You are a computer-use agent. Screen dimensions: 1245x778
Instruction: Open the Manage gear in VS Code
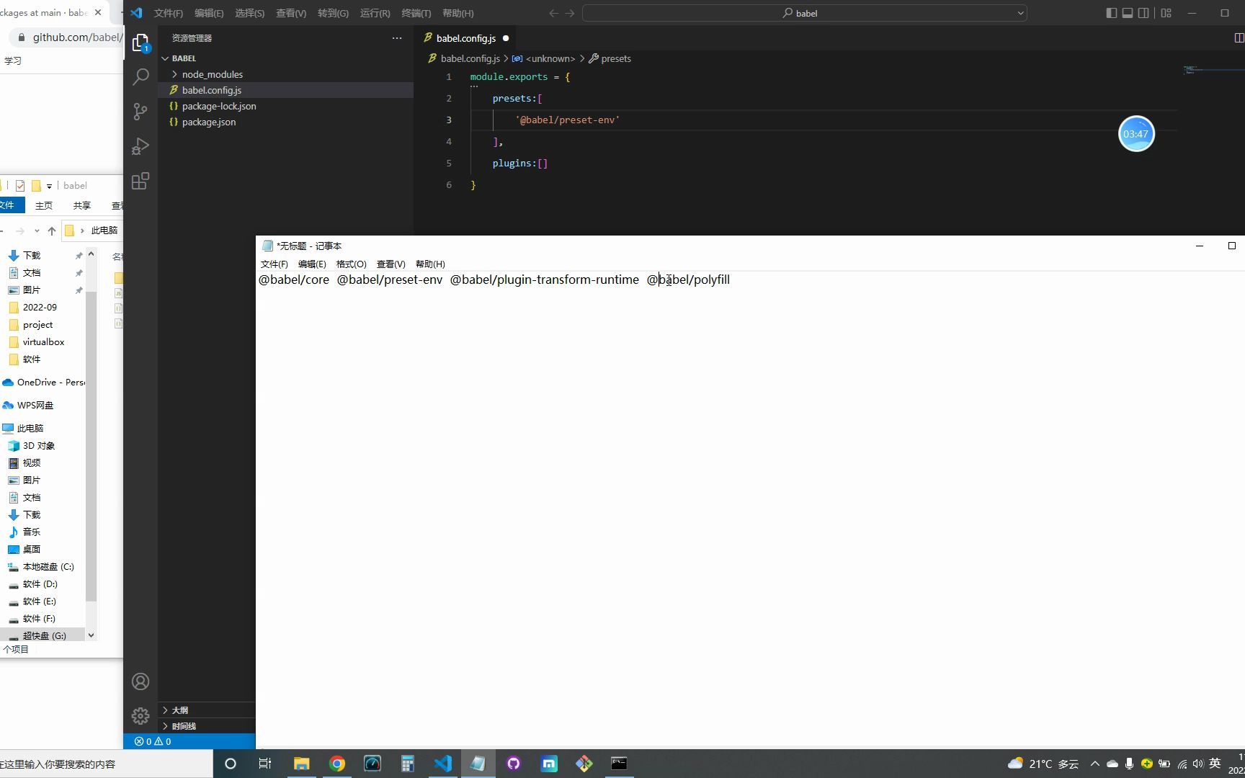coord(140,716)
